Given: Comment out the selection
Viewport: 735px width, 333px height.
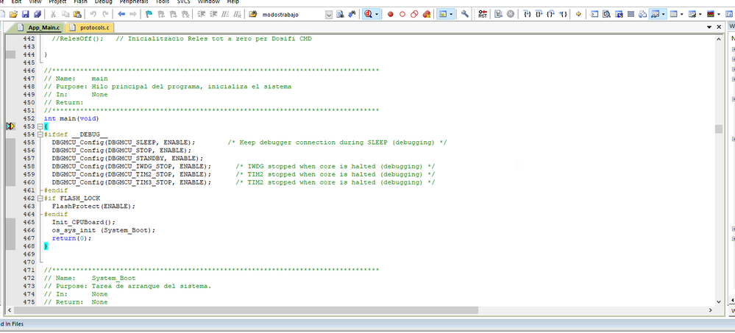Looking at the screenshot, I should pyautogui.click(x=225, y=14).
